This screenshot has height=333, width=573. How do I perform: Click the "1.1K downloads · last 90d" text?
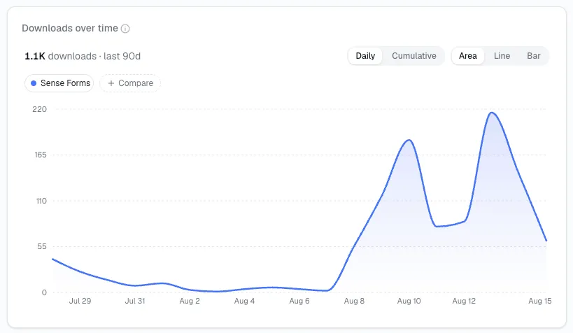pos(83,56)
